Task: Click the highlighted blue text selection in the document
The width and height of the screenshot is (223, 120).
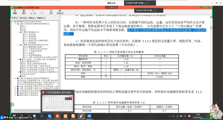Action: [167, 30]
